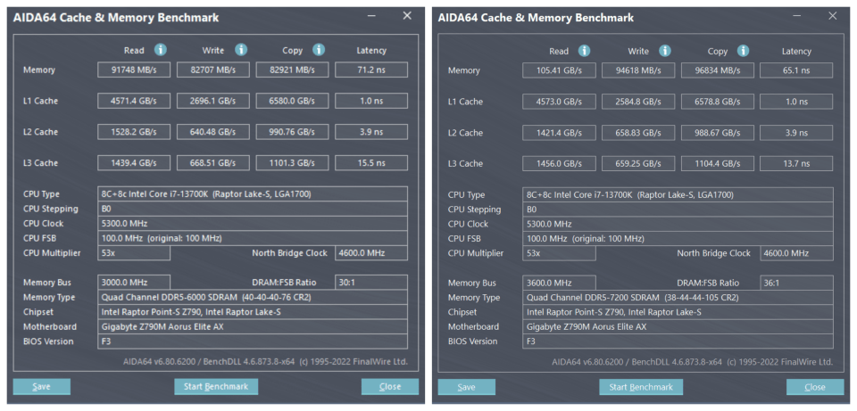Open Copy info icon in right window
Image resolution: width=857 pixels, height=411 pixels.
click(744, 51)
